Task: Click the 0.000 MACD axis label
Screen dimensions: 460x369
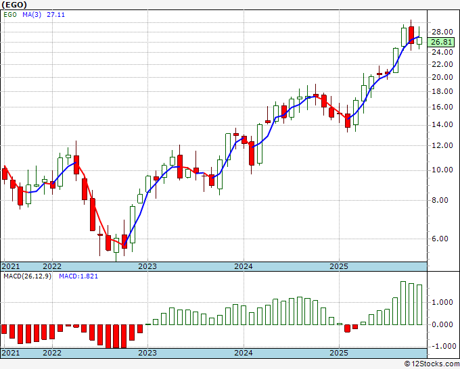Action: tap(444, 325)
